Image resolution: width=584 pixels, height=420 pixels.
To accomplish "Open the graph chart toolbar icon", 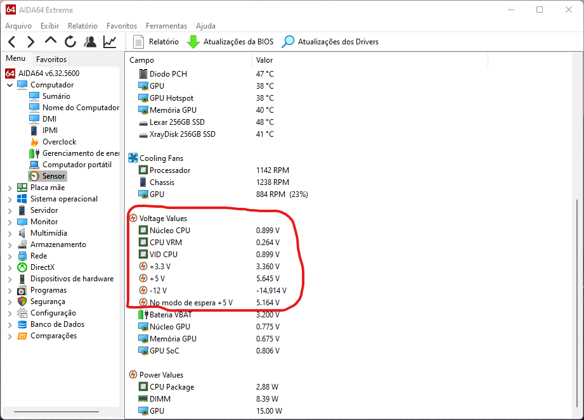I will [x=110, y=42].
